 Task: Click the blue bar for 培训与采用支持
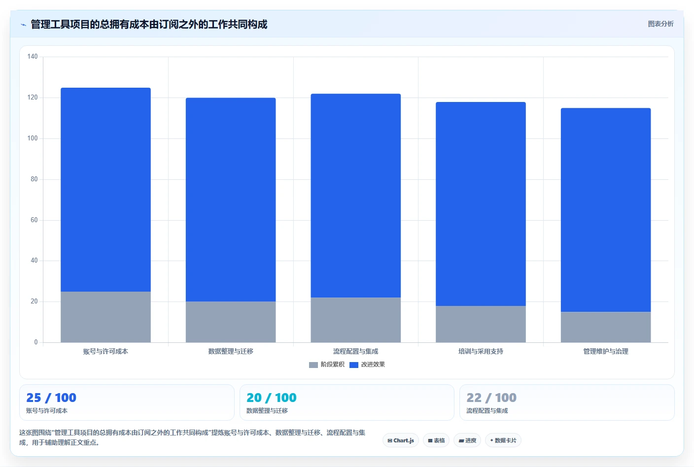pyautogui.click(x=481, y=204)
